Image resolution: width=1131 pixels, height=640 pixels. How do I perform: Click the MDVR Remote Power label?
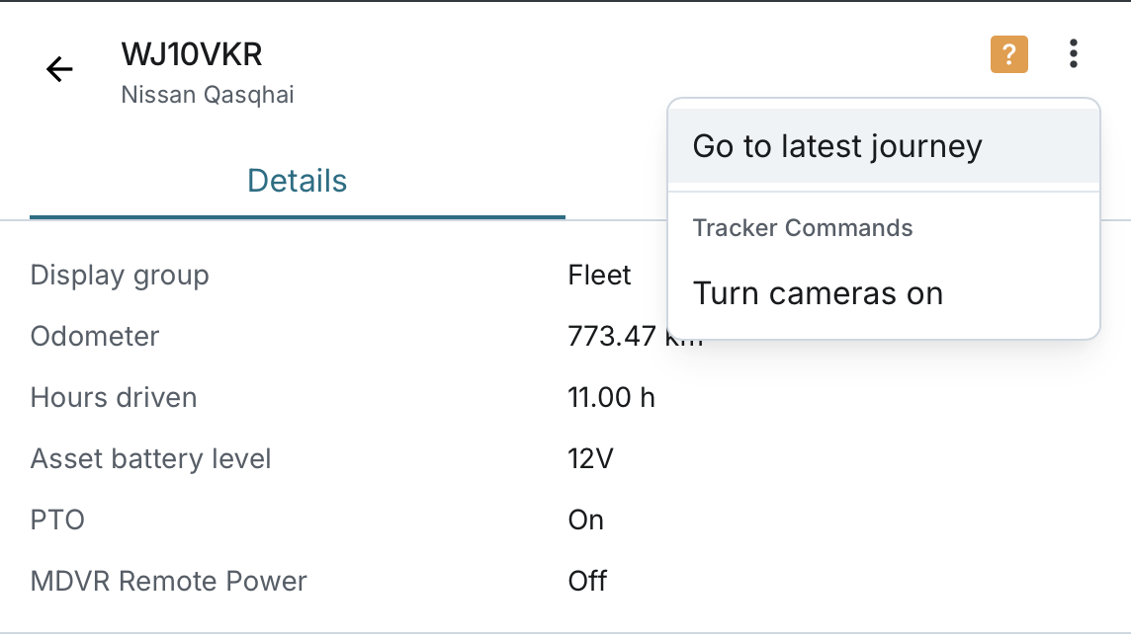(168, 581)
